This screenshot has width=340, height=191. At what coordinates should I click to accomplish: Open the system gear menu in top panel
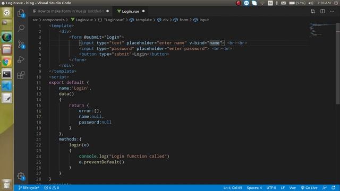click(x=336, y=3)
